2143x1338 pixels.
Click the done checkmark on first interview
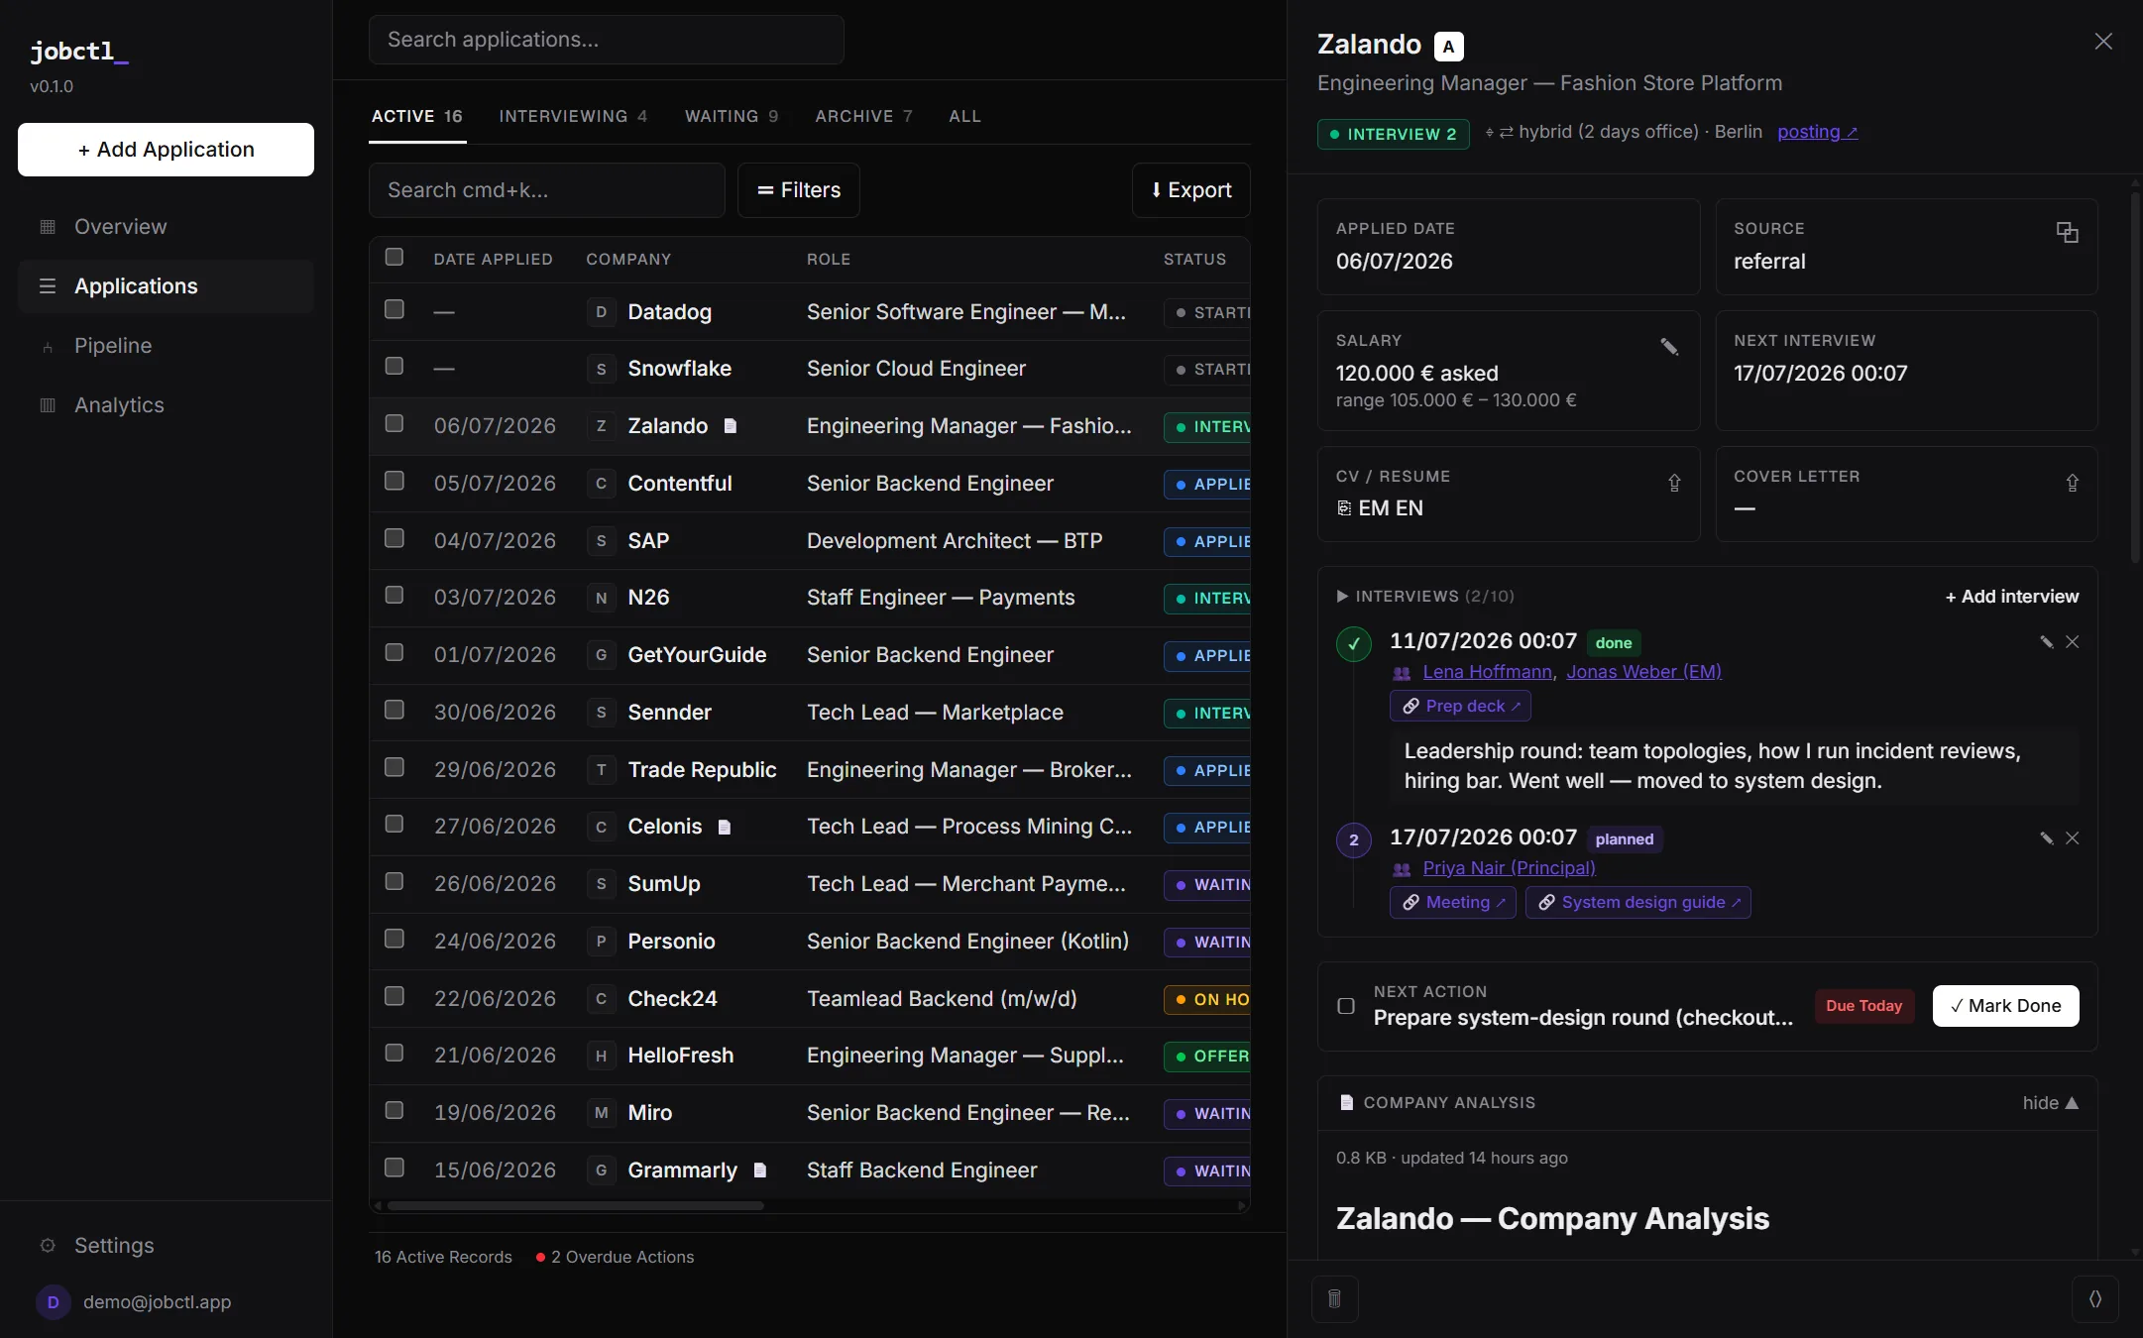[x=1354, y=644]
